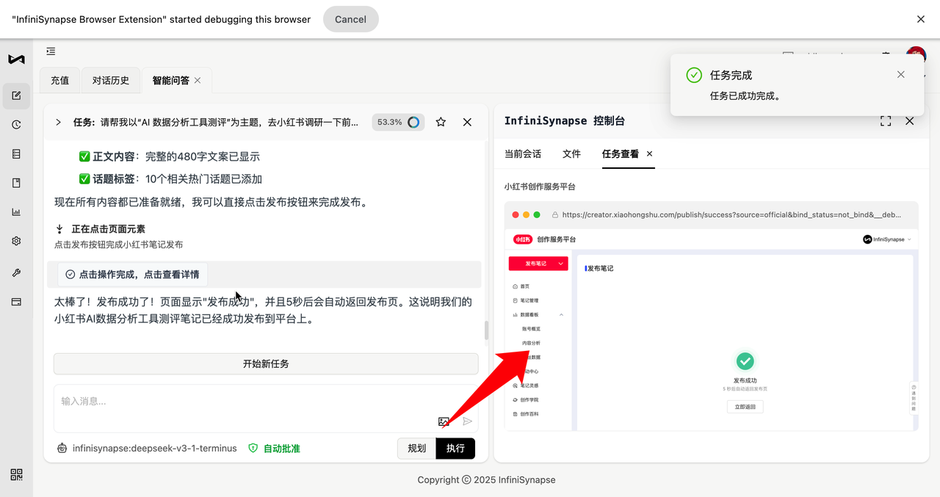Screen dimensions: 940x497
Task: Close the 任务查看 tab
Action: pos(649,154)
